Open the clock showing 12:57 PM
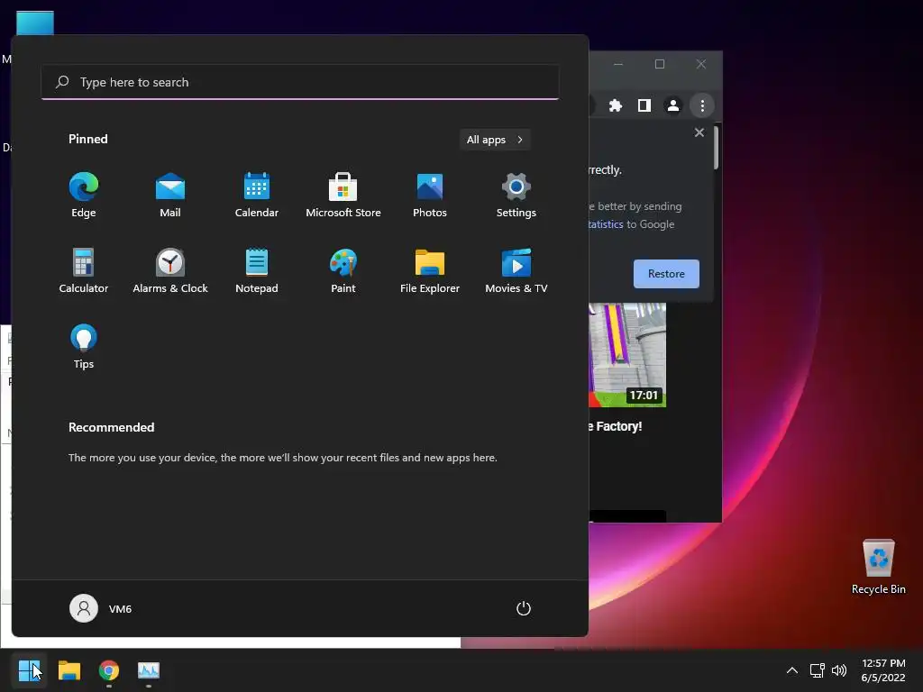The height and width of the screenshot is (692, 923). (x=883, y=670)
